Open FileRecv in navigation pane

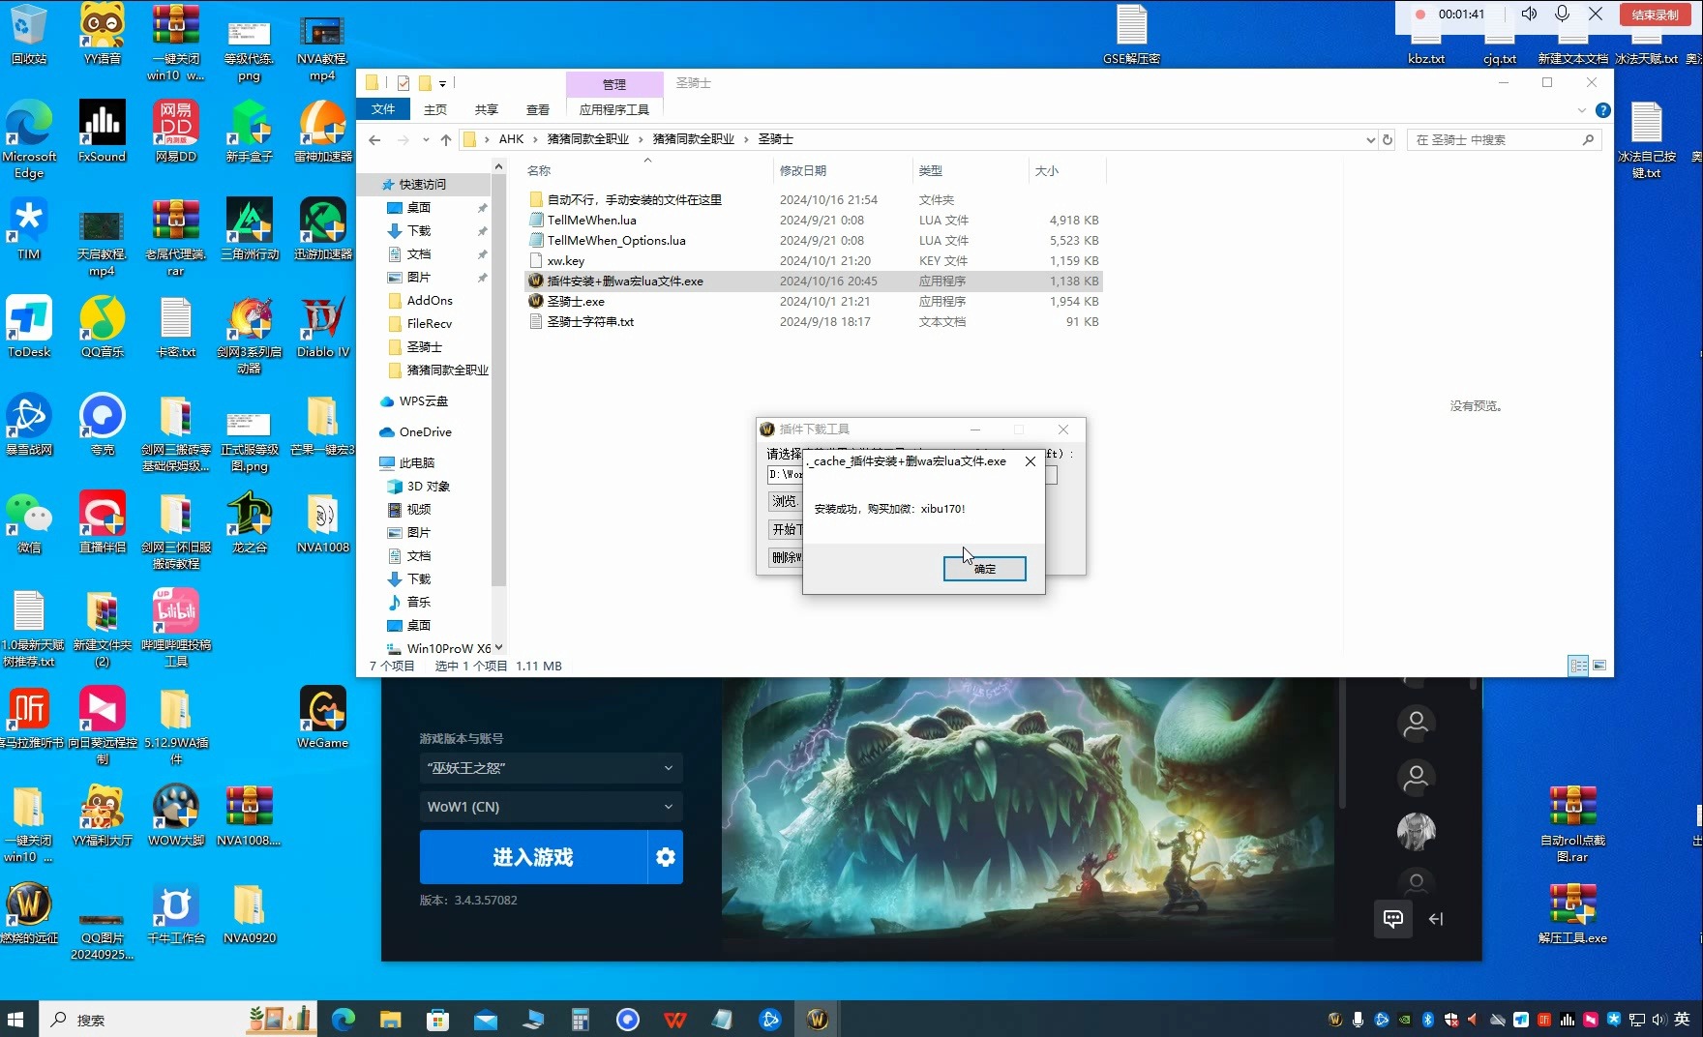(429, 324)
